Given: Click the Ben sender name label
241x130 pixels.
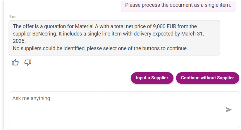Looking at the screenshot, I should tap(13, 16).
